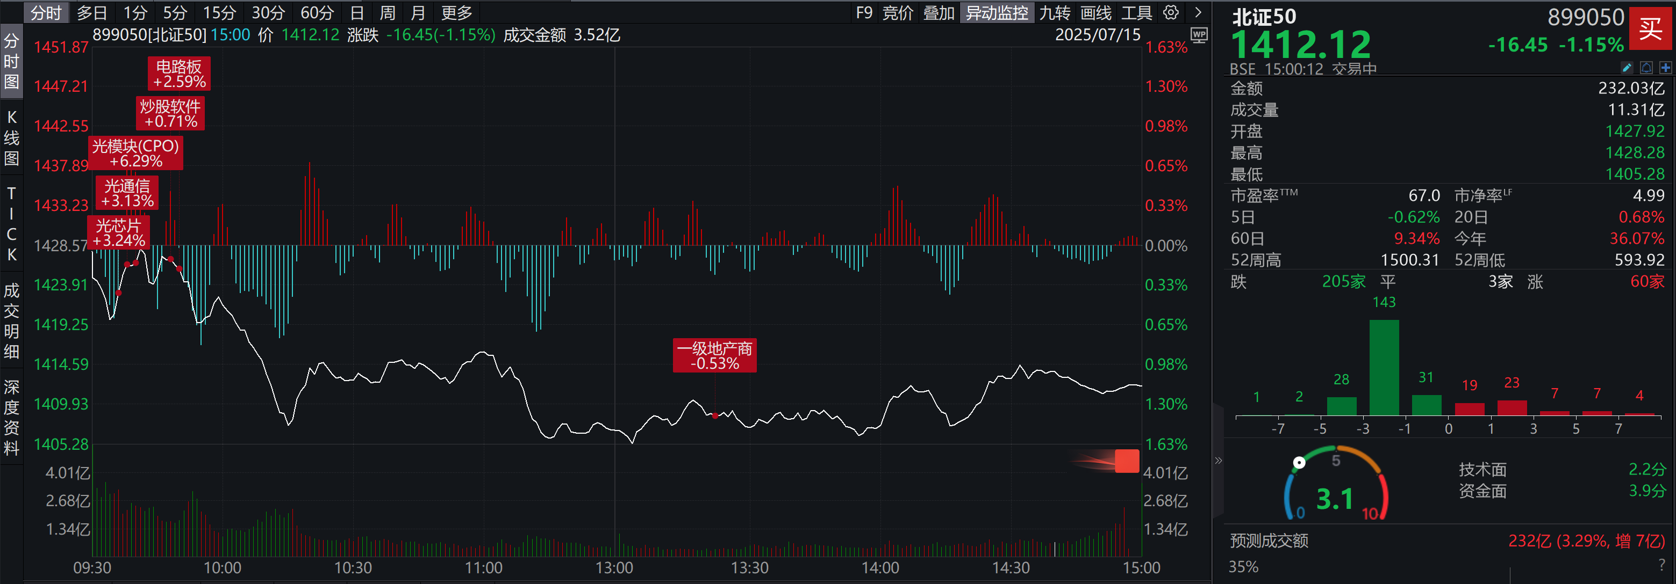
Task: Open the 更多 more-periods dropdown
Action: pos(456,12)
